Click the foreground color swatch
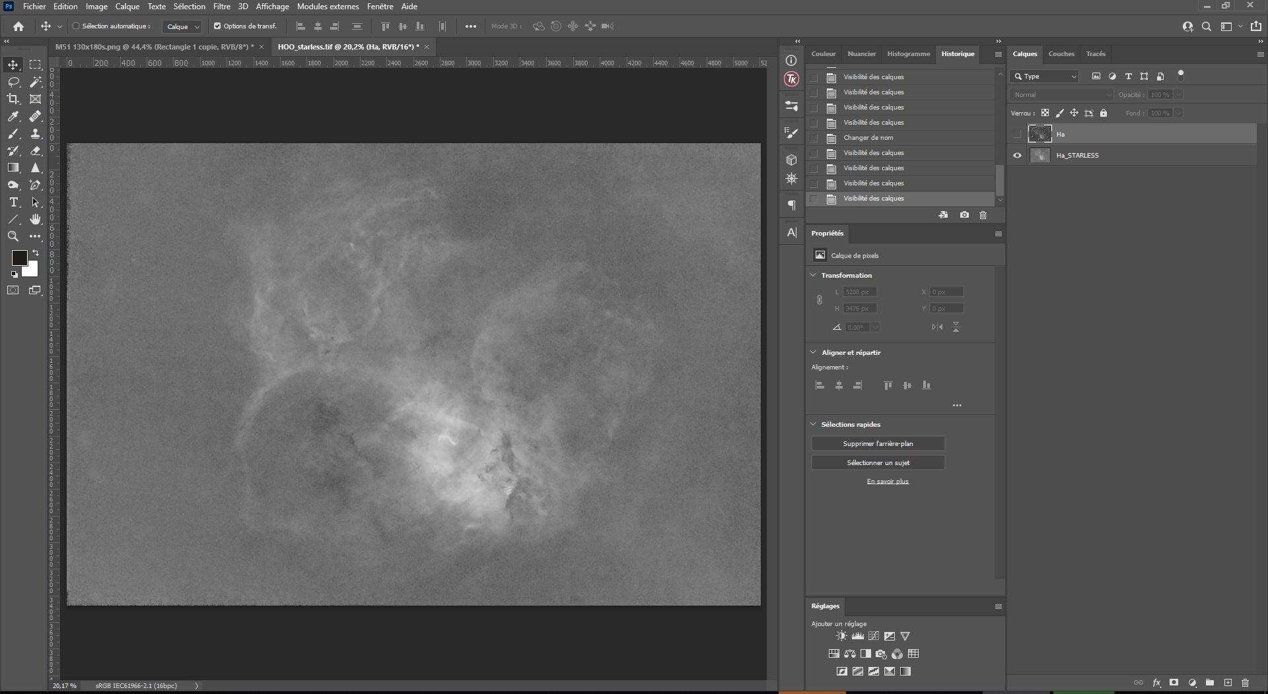This screenshot has width=1268, height=694. click(x=19, y=257)
